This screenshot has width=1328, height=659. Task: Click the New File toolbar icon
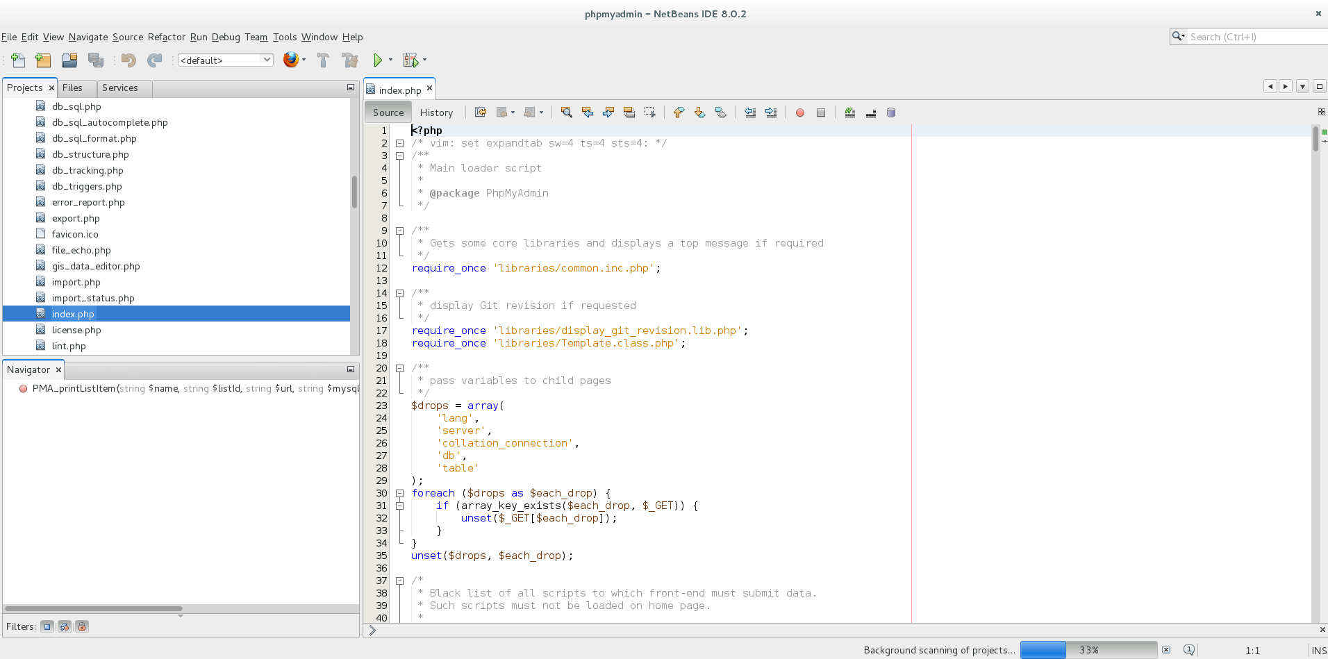[18, 60]
